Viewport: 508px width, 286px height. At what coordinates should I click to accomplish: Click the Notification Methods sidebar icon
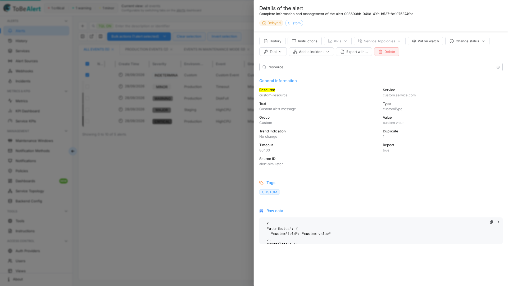(x=10, y=151)
